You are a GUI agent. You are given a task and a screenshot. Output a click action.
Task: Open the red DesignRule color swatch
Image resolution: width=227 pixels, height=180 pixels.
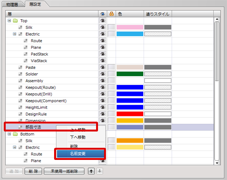(130, 114)
